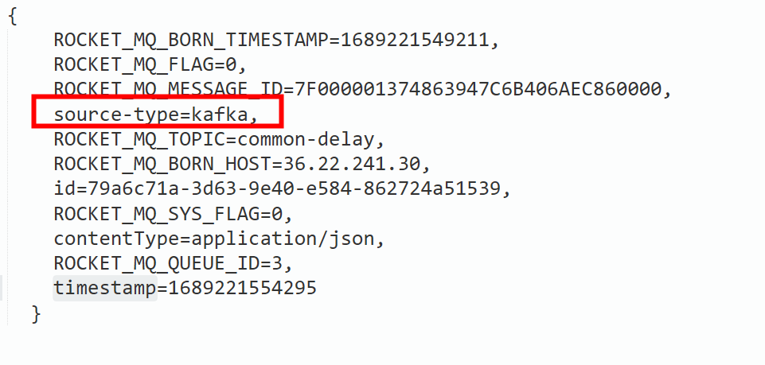Viewport: 765px width, 365px height.
Task: Click the opening curly brace
Action: tap(13, 17)
